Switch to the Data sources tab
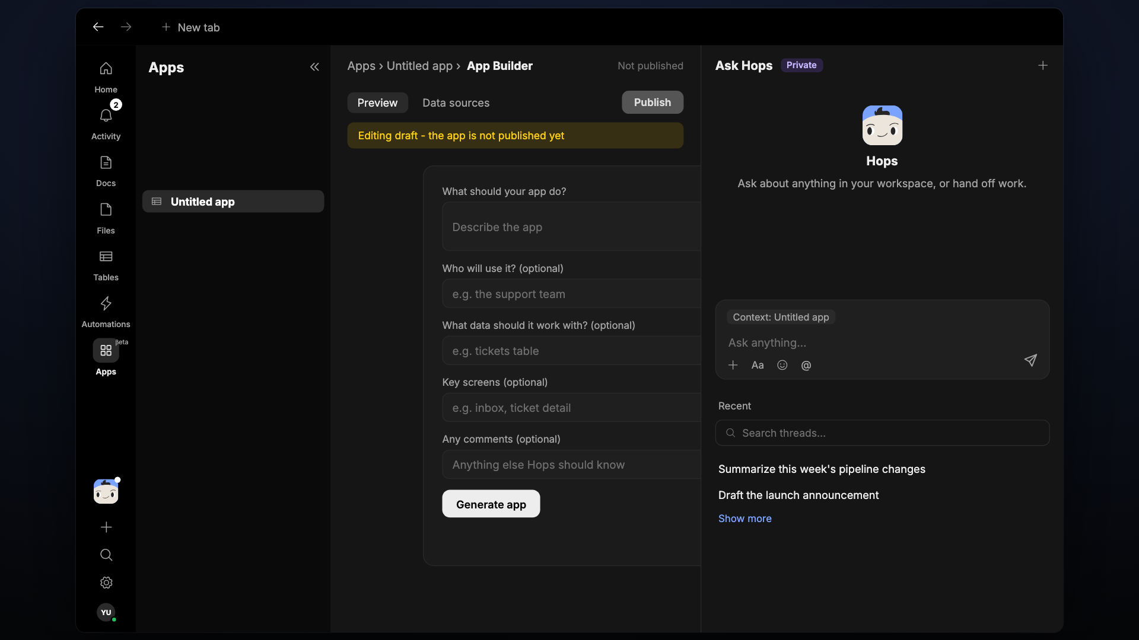The image size is (1139, 640). [x=456, y=103]
